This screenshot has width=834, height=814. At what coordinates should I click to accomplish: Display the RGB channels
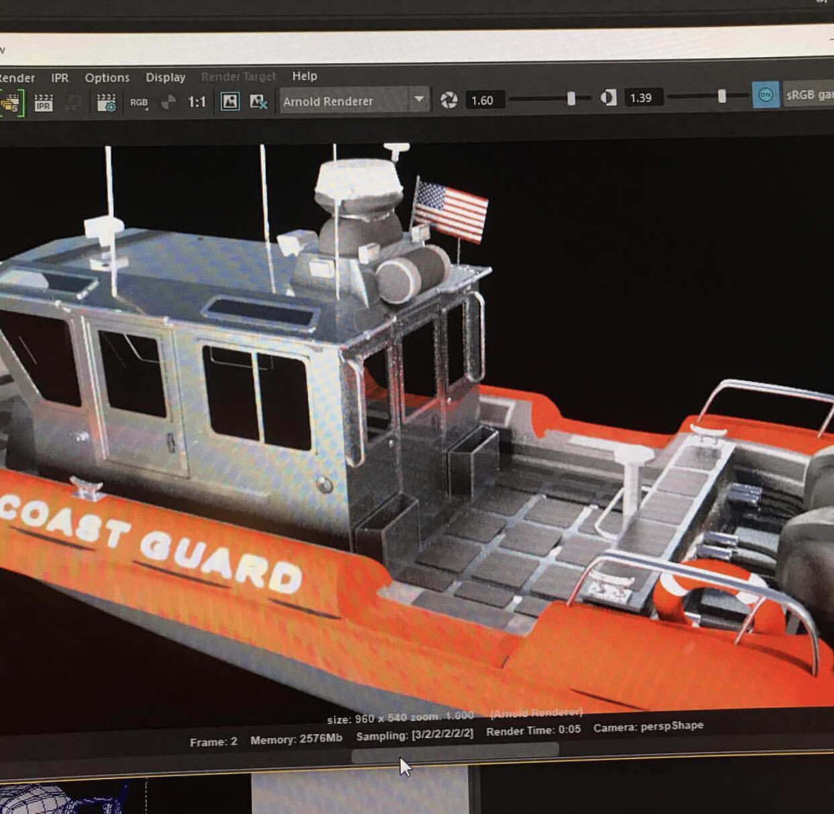point(138,102)
